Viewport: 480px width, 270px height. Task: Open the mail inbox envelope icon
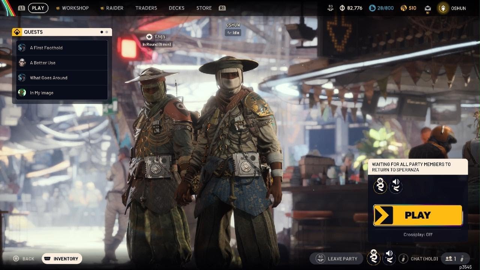point(427,8)
